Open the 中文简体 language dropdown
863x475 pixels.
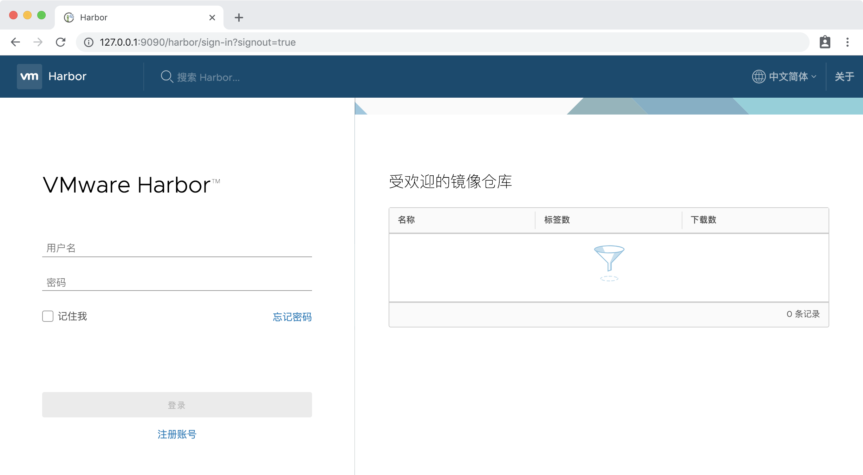point(789,76)
